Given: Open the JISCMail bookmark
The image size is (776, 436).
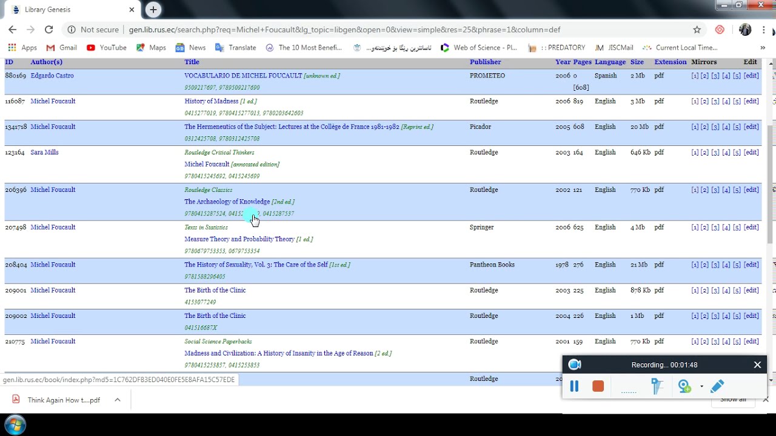Looking at the screenshot, I should [x=614, y=47].
